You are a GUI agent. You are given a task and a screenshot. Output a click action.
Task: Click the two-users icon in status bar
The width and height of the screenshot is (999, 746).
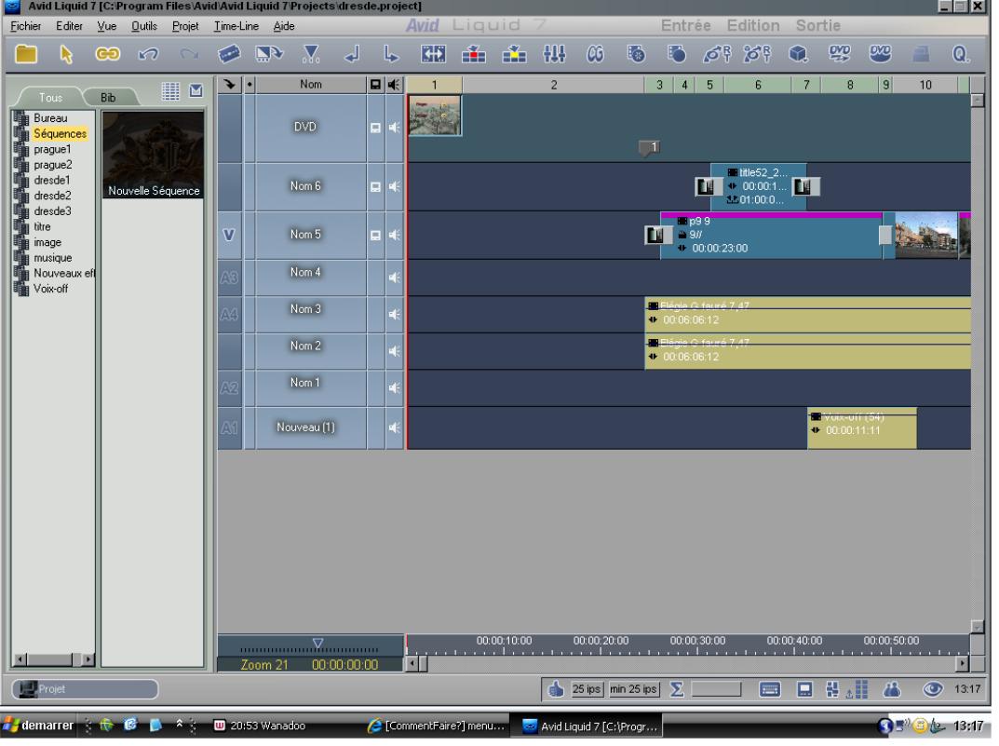coord(892,688)
